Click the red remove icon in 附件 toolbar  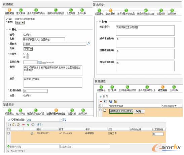click(x=101, y=102)
